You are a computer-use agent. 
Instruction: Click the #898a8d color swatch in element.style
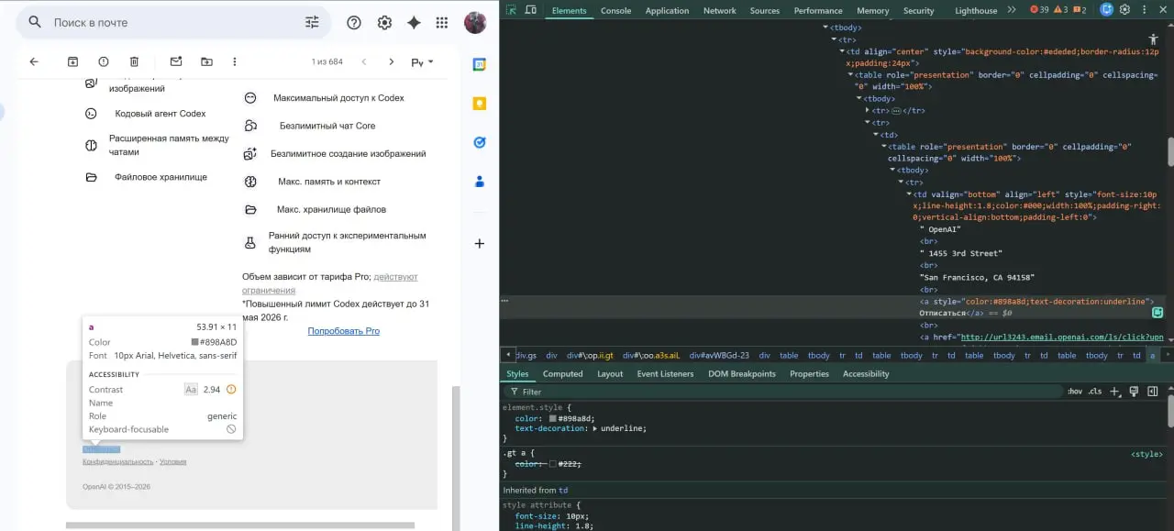pyautogui.click(x=553, y=419)
